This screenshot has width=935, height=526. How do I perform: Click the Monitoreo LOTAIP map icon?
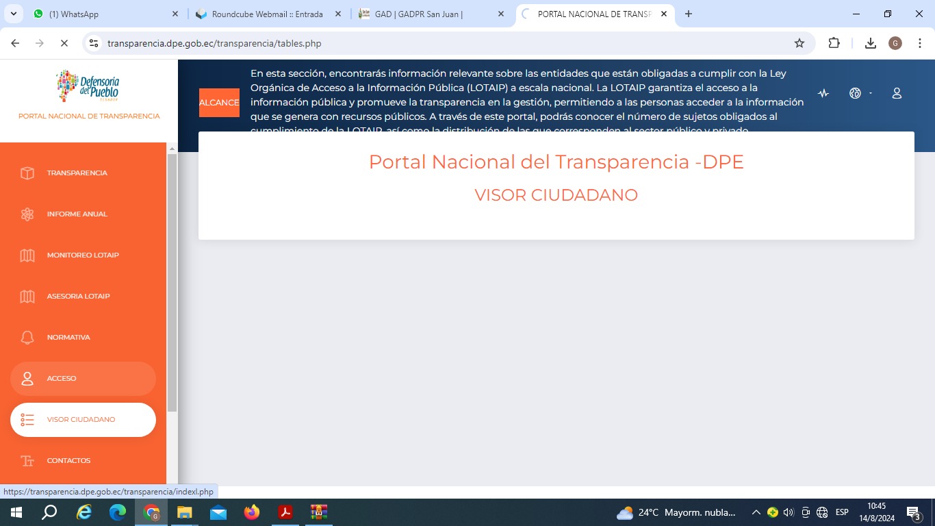point(27,255)
